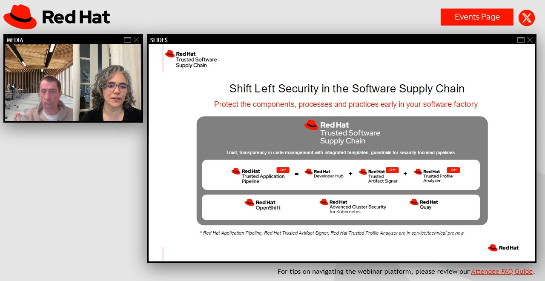Screen dimensions: 545x281
Task: Open the Attendee FAQ Guide link
Action: 502,272
